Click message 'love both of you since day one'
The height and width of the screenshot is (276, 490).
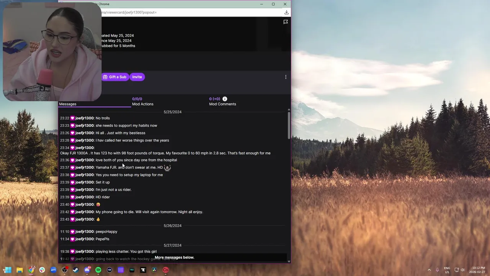[136, 160]
